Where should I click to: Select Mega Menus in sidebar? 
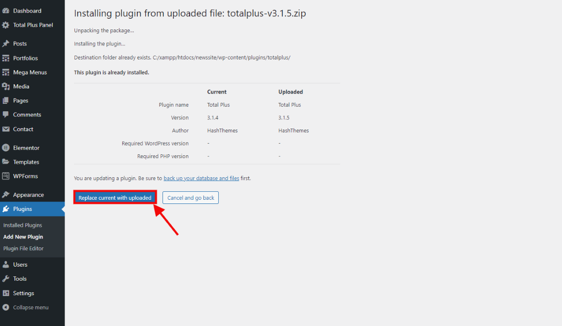pyautogui.click(x=30, y=72)
